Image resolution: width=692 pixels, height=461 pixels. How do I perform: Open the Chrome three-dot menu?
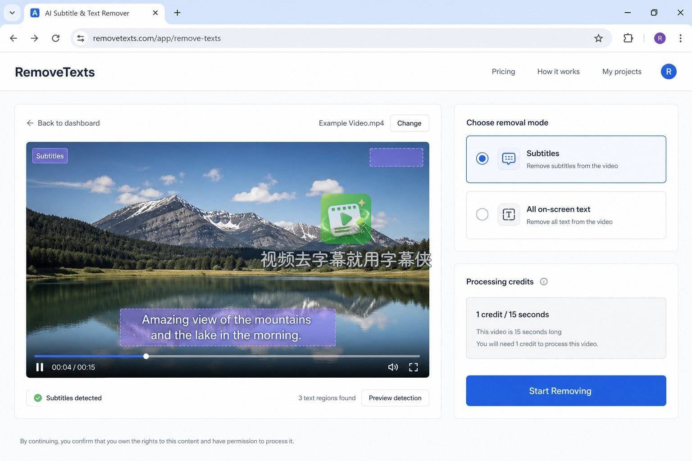coord(680,38)
